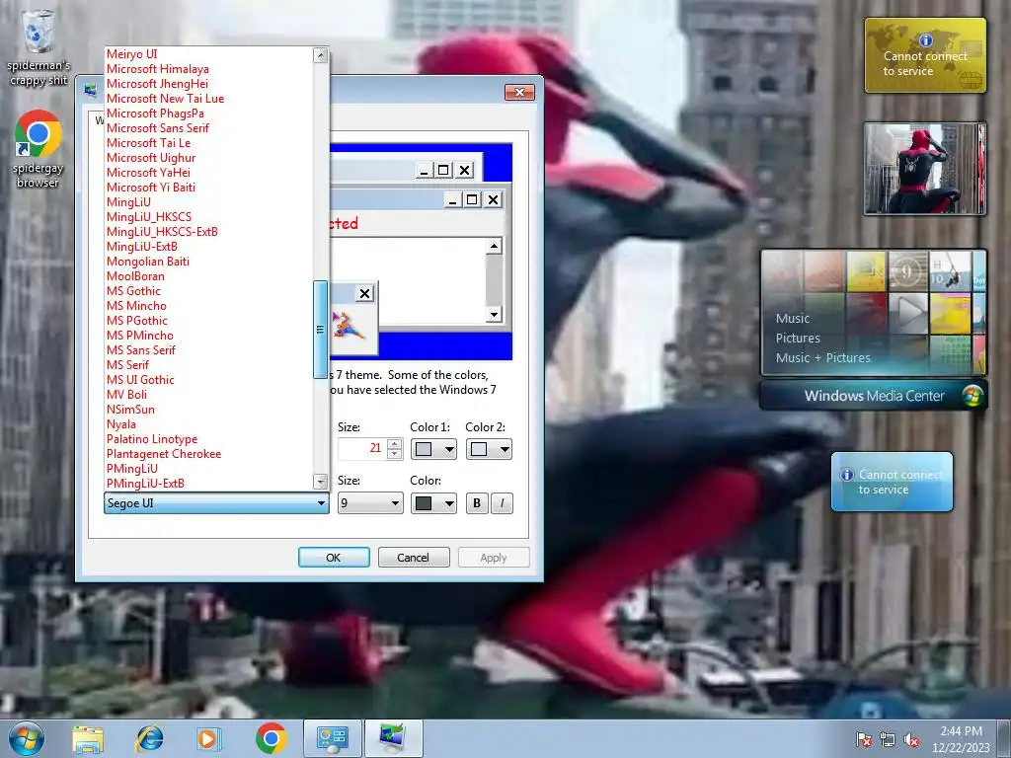The height and width of the screenshot is (758, 1011).
Task: Open the Segoe UI font dropdown
Action: tap(216, 503)
